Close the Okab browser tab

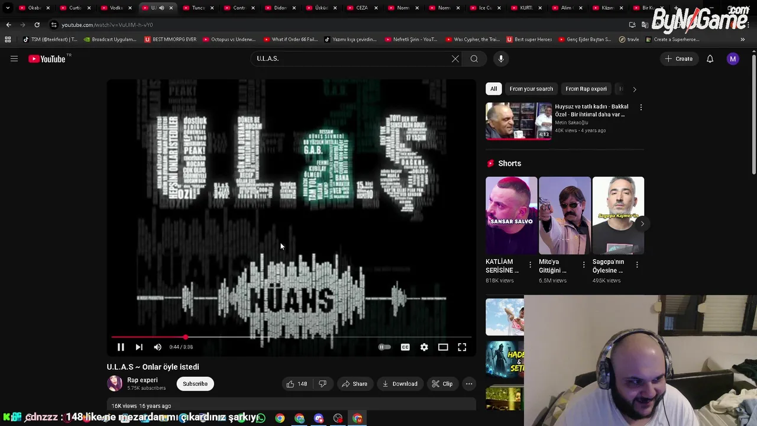point(48,8)
